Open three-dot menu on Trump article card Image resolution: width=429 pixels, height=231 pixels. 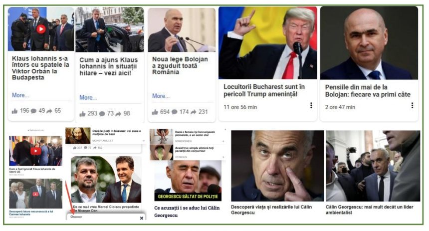311,105
